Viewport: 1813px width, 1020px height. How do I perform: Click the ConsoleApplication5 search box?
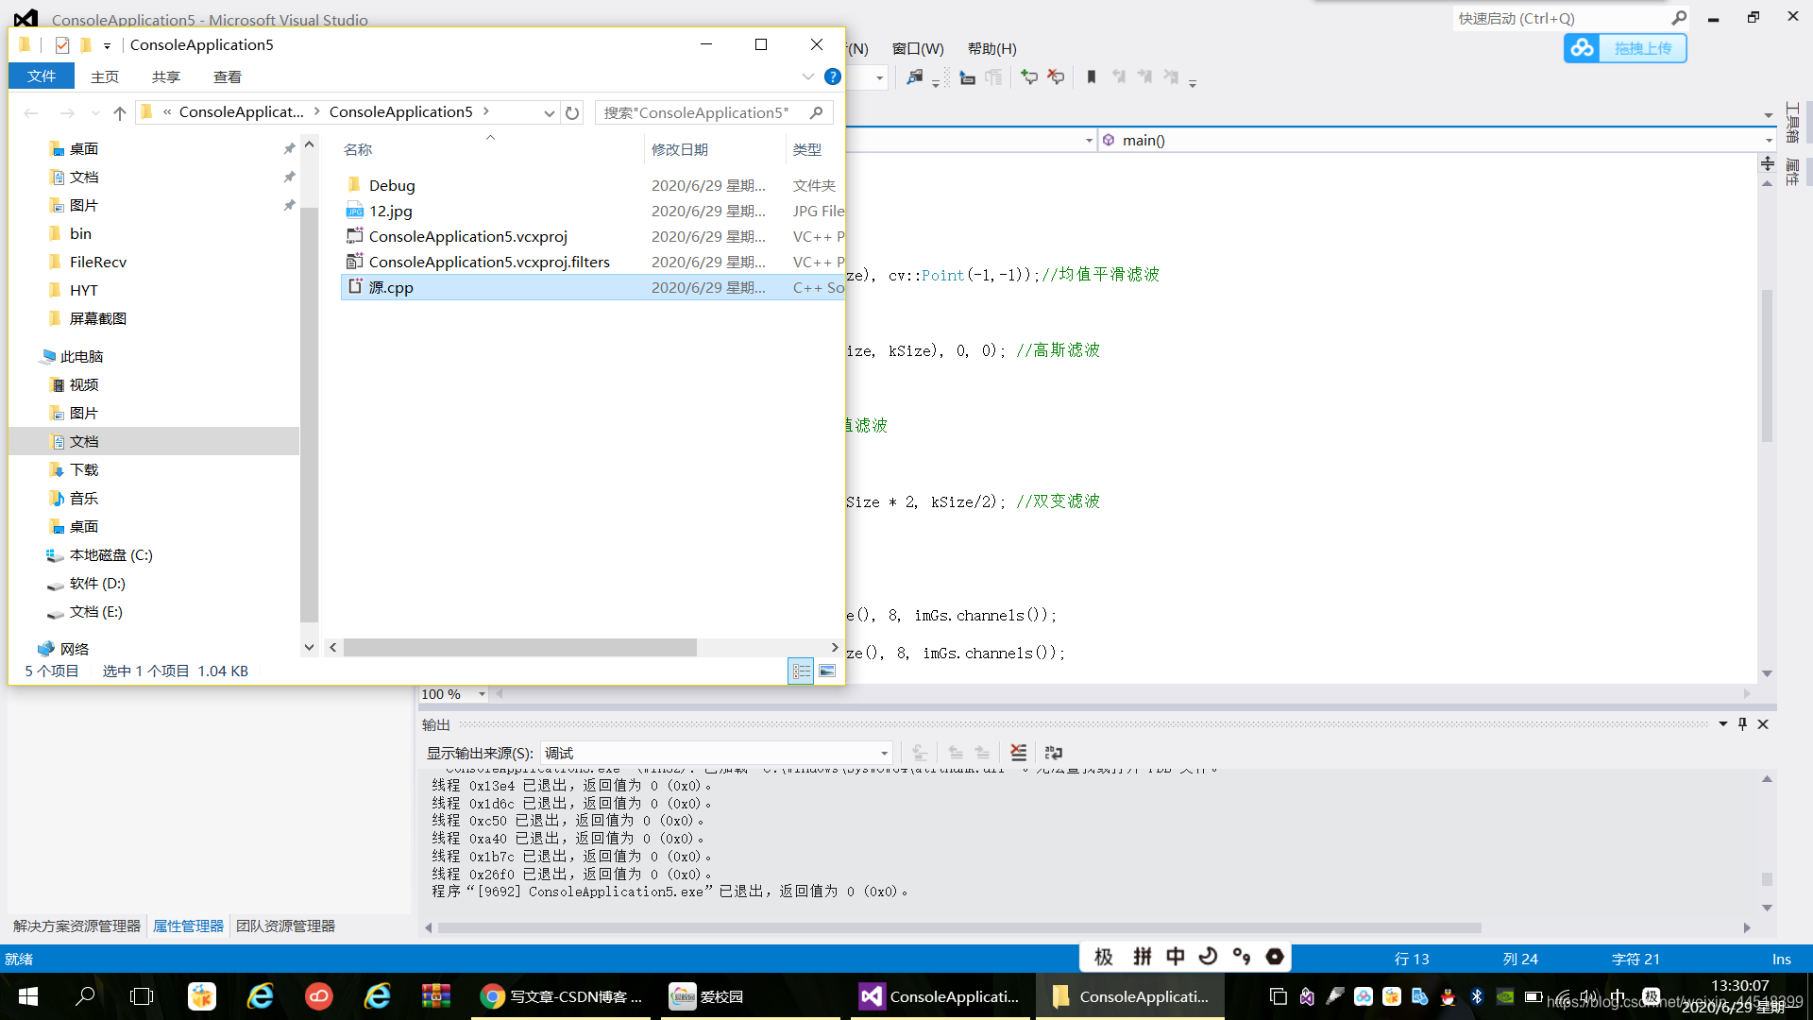(x=714, y=112)
